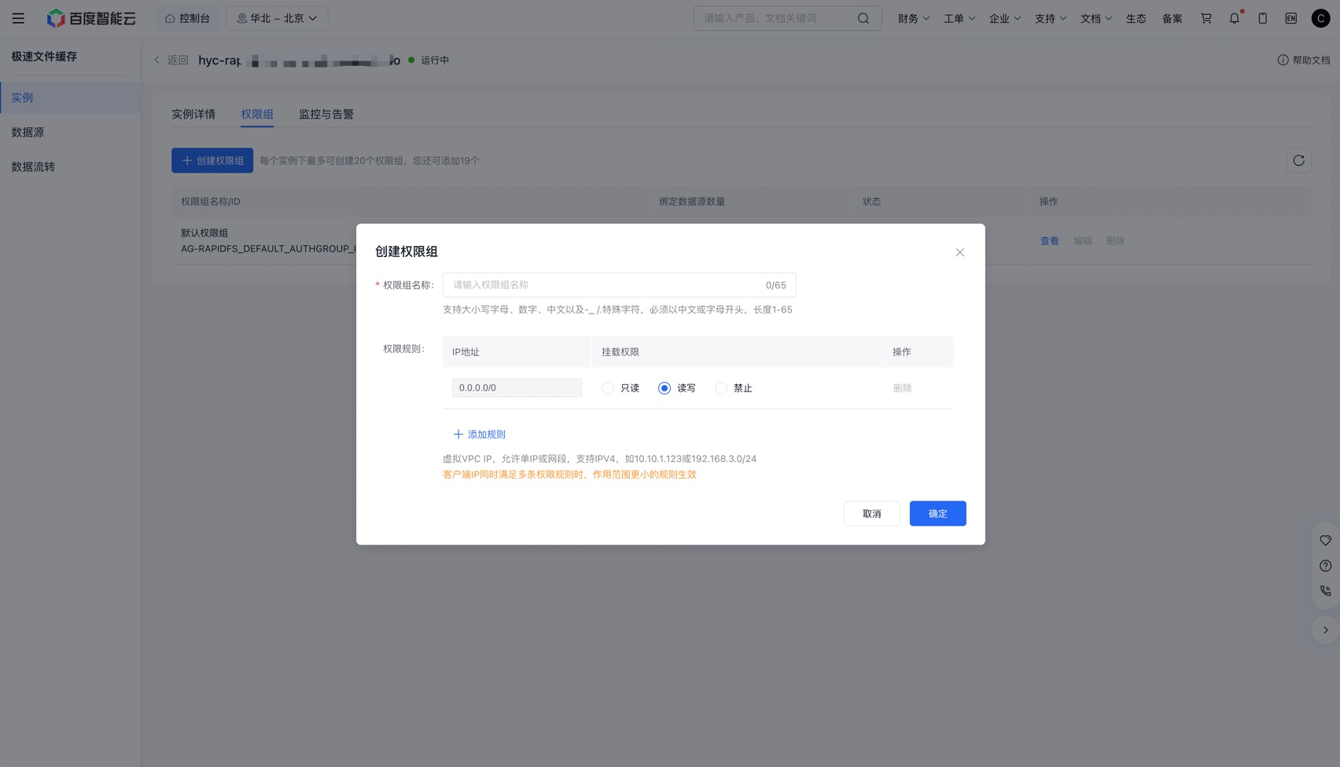Expand the 财务 menu
This screenshot has height=767, width=1340.
(913, 18)
